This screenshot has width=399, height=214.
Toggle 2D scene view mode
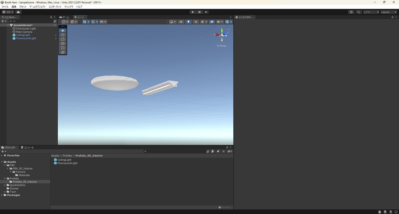(x=181, y=22)
